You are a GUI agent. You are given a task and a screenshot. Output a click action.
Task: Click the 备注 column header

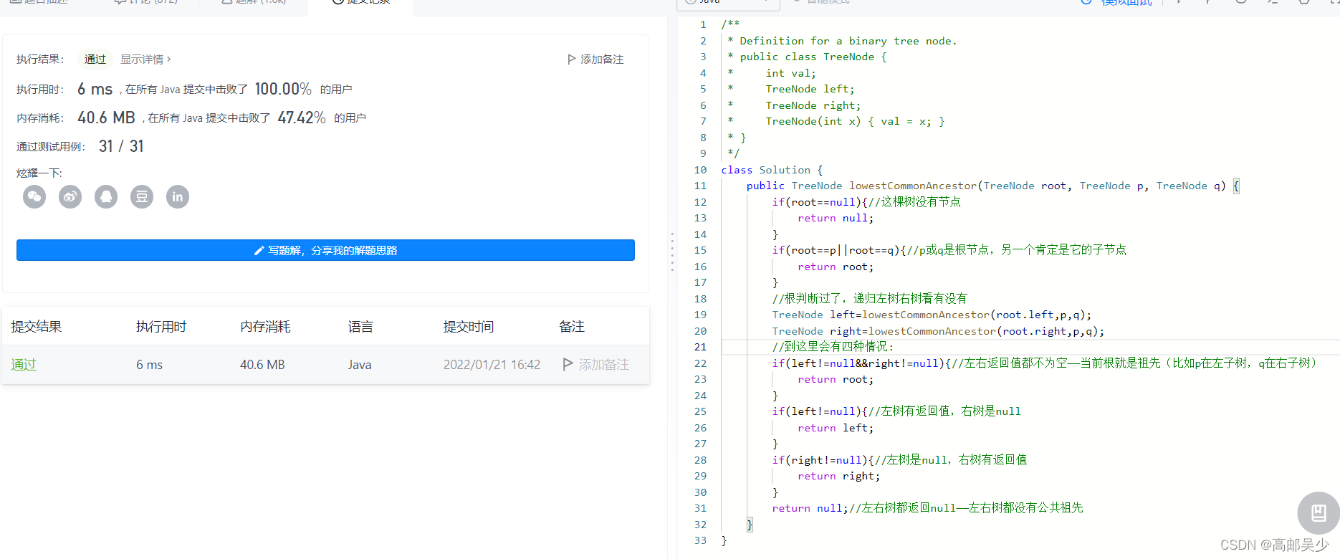point(572,326)
